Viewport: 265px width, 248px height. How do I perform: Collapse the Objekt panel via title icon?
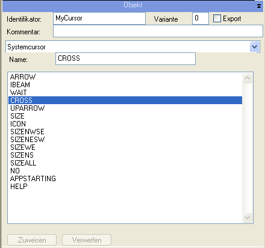pos(259,6)
